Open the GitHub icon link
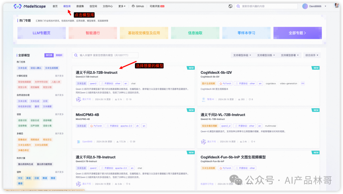343x194 pixels. (x=133, y=6)
